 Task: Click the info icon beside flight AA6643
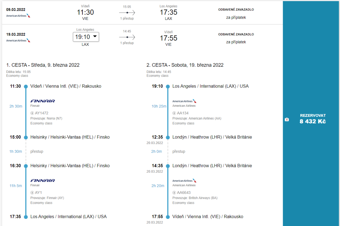coord(174,193)
